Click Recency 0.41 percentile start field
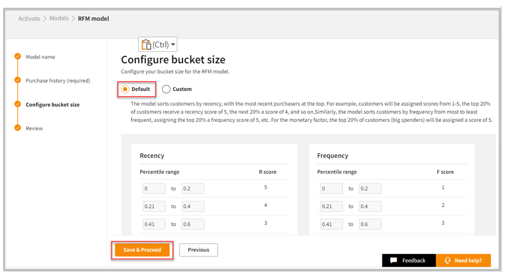 (x=154, y=224)
